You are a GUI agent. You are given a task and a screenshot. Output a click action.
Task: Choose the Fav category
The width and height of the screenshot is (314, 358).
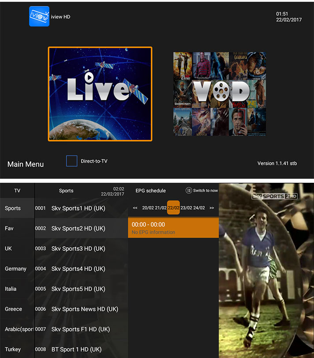(x=17, y=228)
